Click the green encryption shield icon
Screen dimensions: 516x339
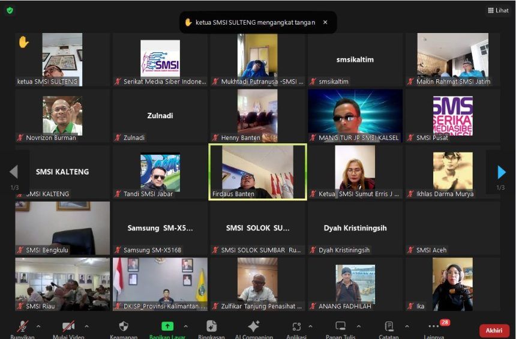tap(10, 10)
